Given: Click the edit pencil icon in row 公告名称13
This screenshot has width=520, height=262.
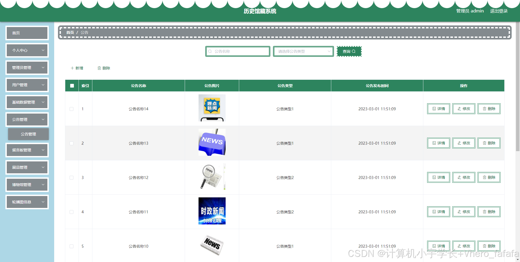Looking at the screenshot, I should point(459,143).
